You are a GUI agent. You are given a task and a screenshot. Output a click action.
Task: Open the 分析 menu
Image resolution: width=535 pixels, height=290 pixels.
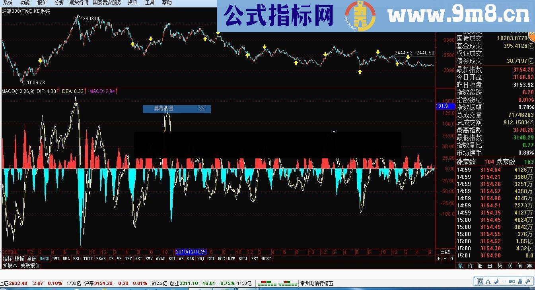59,2
